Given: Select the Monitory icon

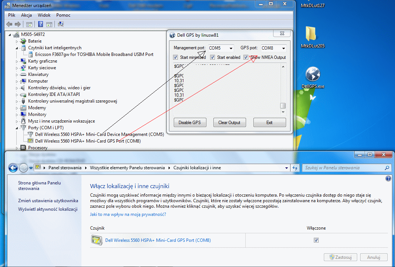Looking at the screenshot, I should point(23,114).
